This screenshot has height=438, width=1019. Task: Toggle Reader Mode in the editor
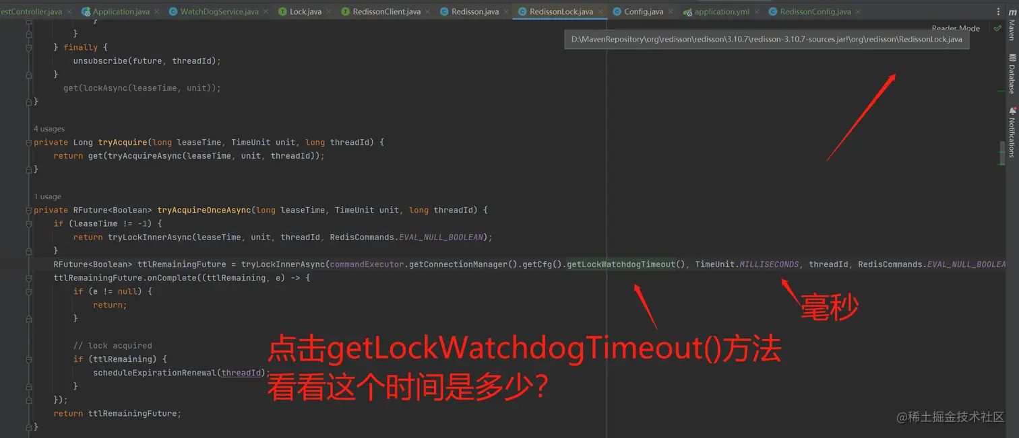click(956, 28)
